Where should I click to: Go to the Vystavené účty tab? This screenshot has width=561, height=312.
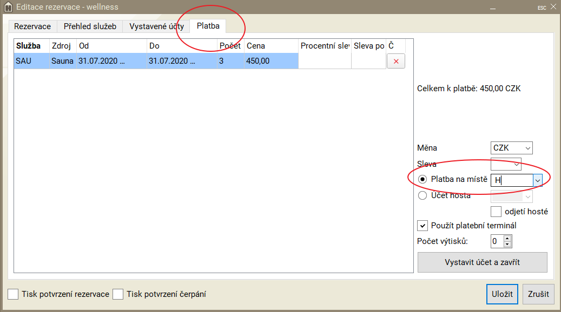pyautogui.click(x=156, y=26)
